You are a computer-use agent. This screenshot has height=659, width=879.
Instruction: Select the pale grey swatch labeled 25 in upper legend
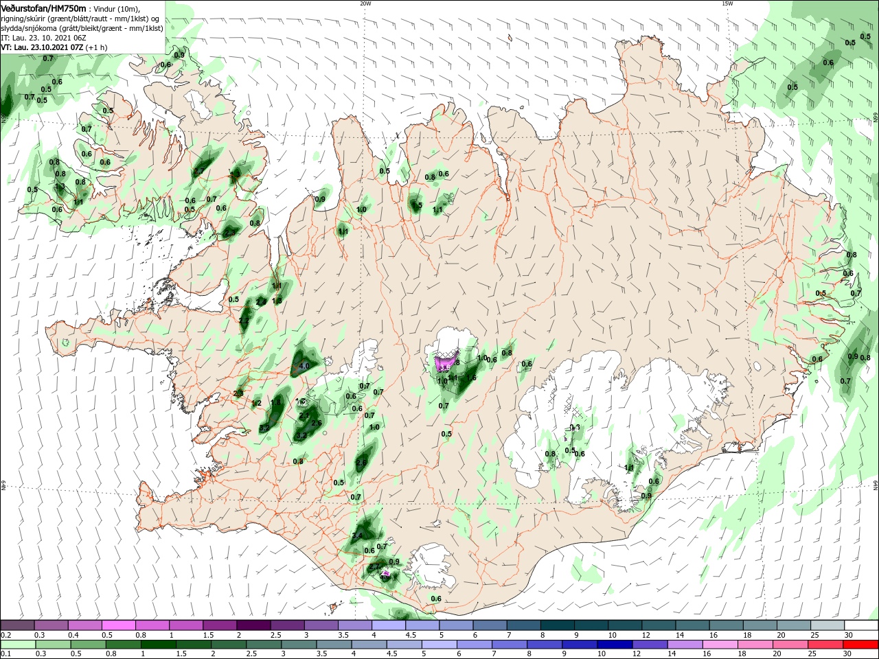[x=827, y=625]
